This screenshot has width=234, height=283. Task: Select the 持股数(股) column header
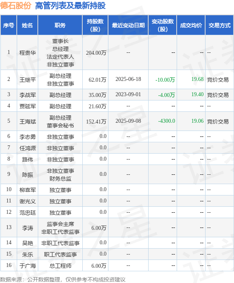pyautogui.click(x=95, y=25)
